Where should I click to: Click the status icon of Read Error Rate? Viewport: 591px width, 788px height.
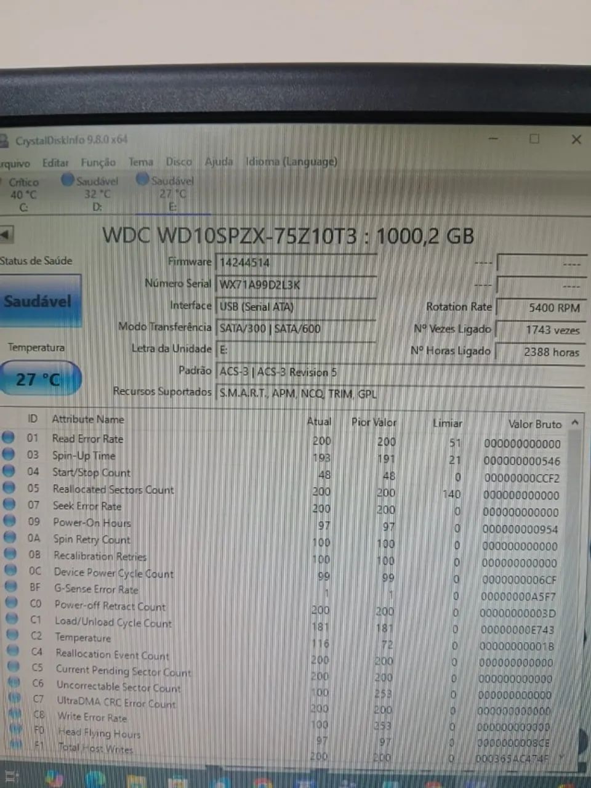(x=9, y=437)
